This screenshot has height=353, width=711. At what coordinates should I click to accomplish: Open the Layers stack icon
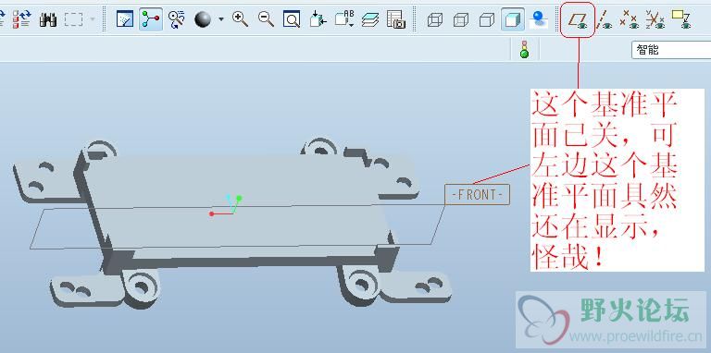pos(370,19)
